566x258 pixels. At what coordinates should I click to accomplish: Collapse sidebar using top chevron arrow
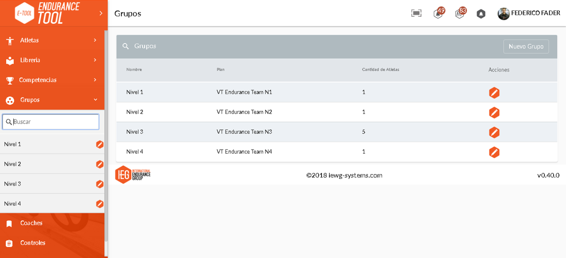point(101,13)
